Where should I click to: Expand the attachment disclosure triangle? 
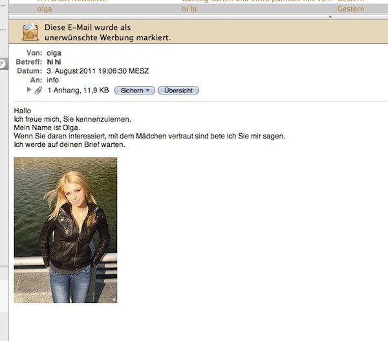click(x=29, y=90)
